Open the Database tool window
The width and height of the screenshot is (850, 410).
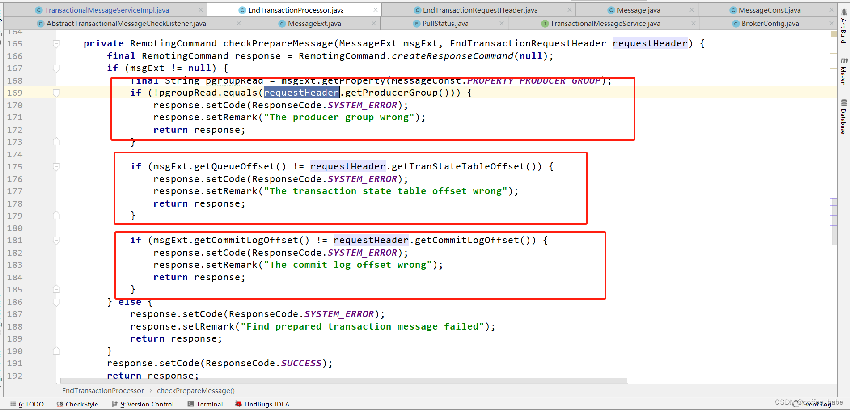pos(844,117)
